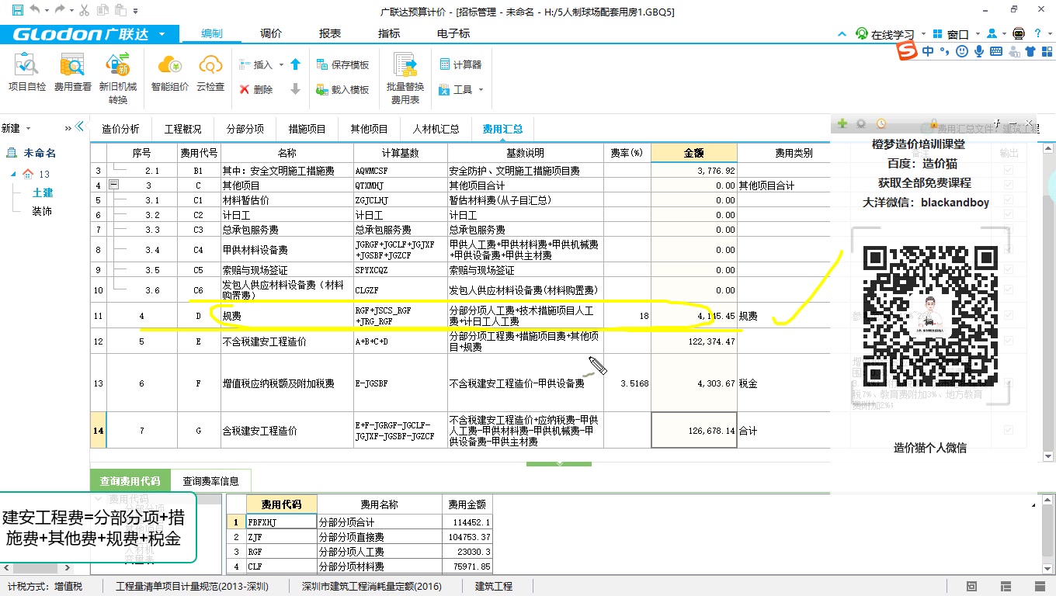The height and width of the screenshot is (596, 1056).
Task: Click table vertical scrollbar up arrow
Action: click(x=1048, y=149)
